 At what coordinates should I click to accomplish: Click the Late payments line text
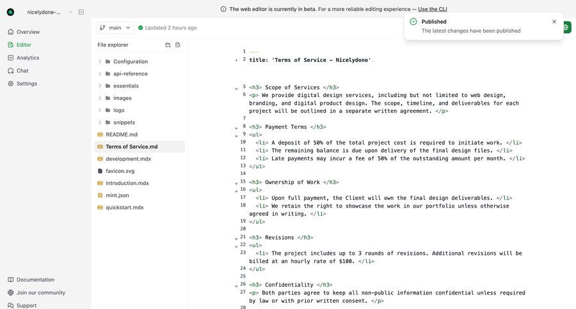pyautogui.click(x=388, y=158)
